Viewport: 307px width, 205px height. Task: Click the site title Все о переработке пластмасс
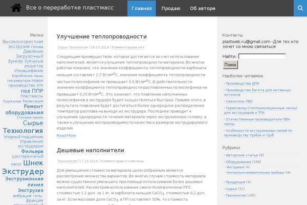tap(70, 8)
